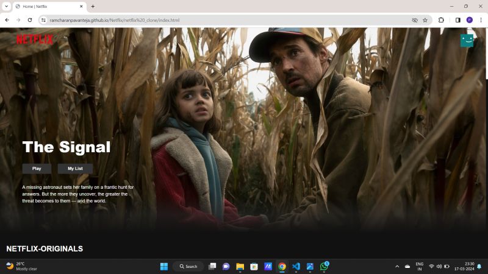Open the clock showing 23:30
The image size is (488, 274).
pos(464,266)
